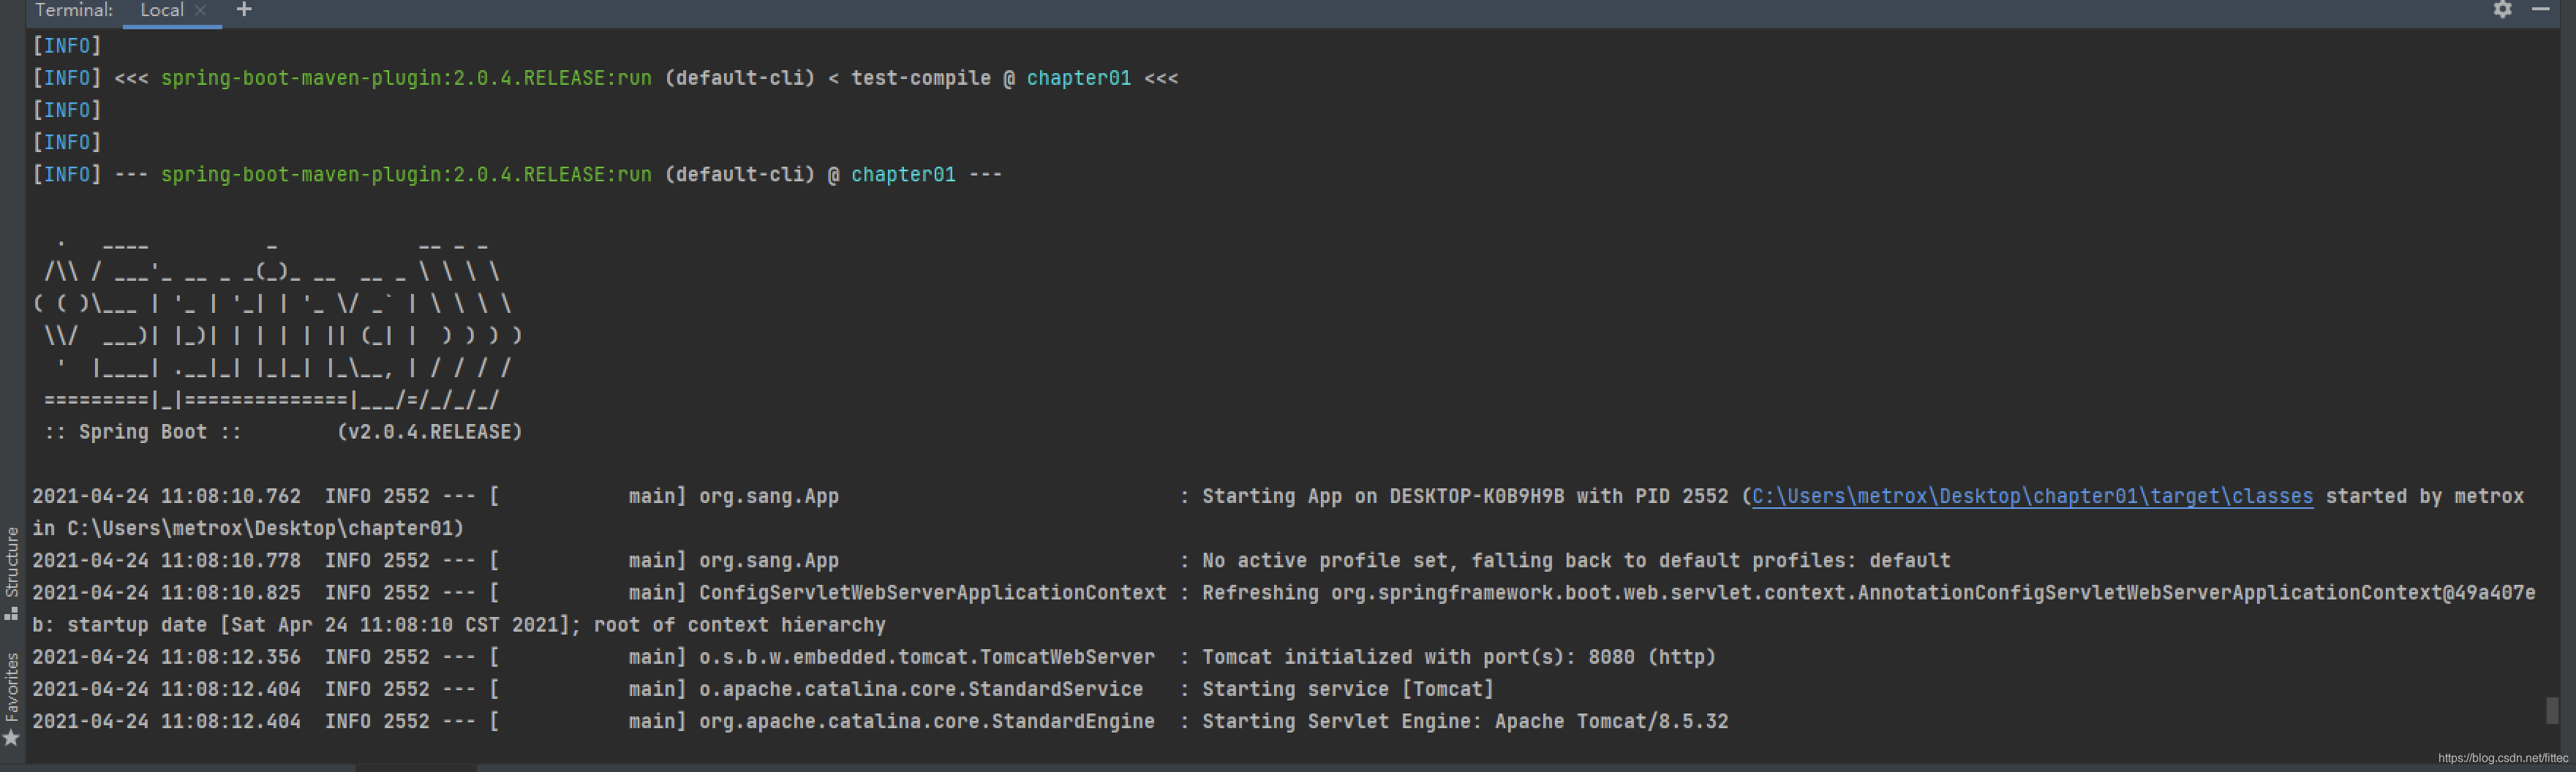Click 'in C:\Users\metrox\Desktop\chapter01)' line
The height and width of the screenshot is (772, 2576).
248,528
